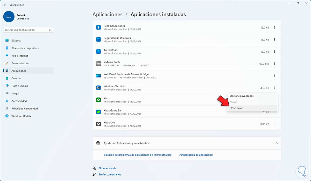Viewport: 311px width, 181px height.
Task: Click the Xbox Game Bar app icon
Action: 98,112
